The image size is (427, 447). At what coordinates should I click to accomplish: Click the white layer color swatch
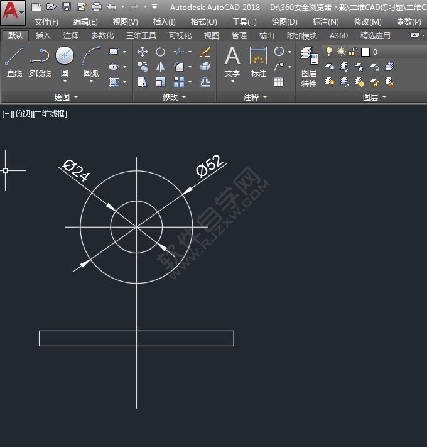pos(365,52)
